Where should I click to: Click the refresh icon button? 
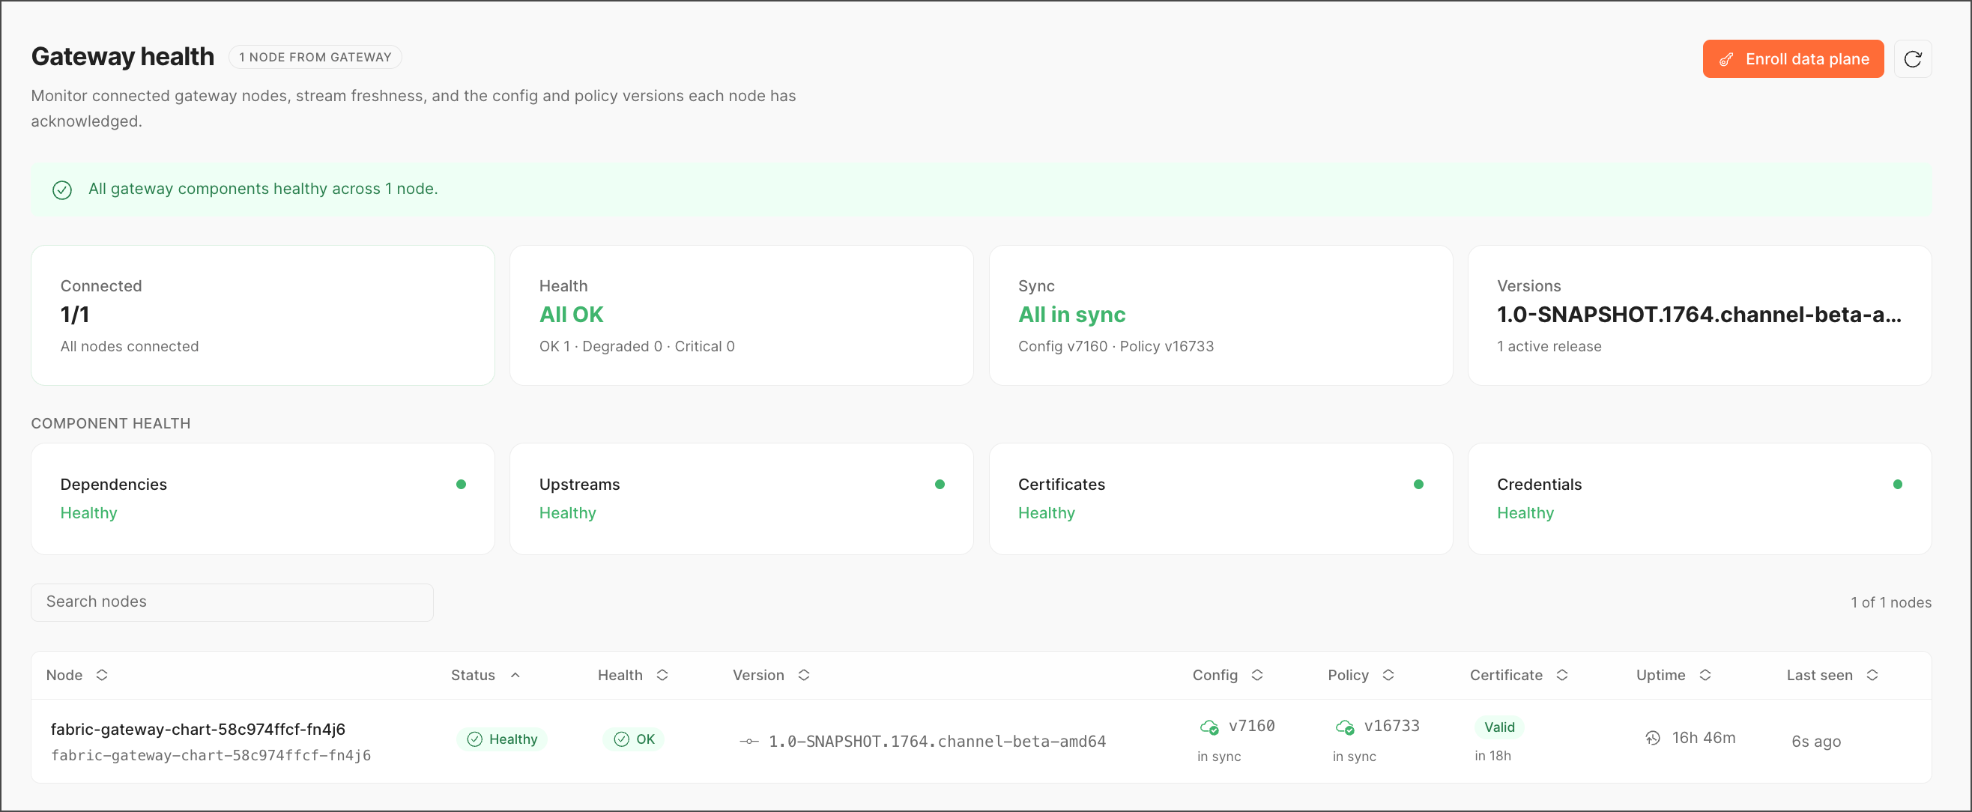coord(1912,59)
